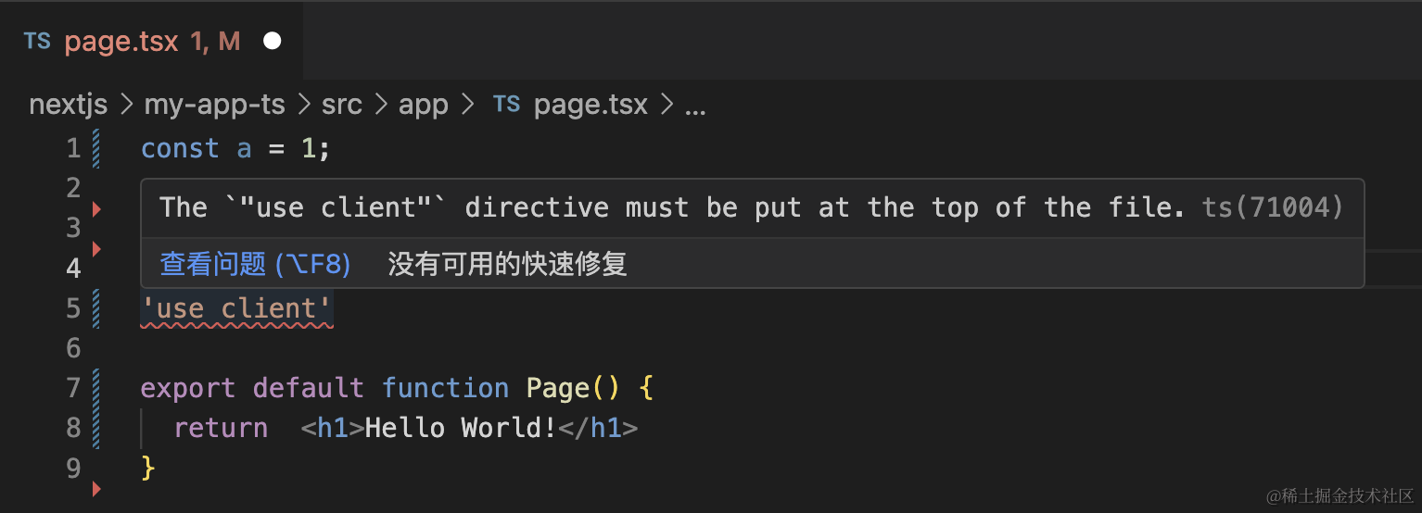The image size is (1422, 513).
Task: Open the src breadcrumb dropdown
Action: coord(341,106)
